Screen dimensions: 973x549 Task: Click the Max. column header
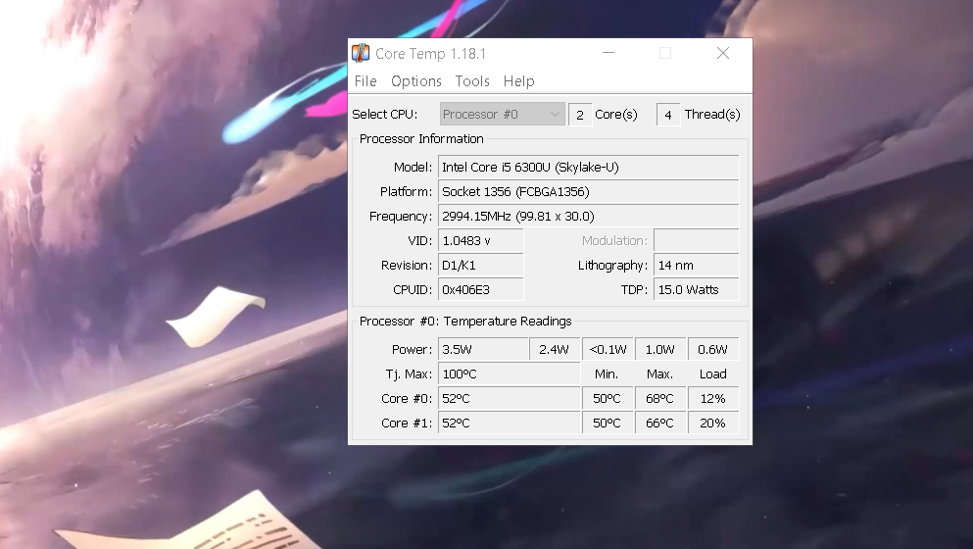[x=659, y=374]
